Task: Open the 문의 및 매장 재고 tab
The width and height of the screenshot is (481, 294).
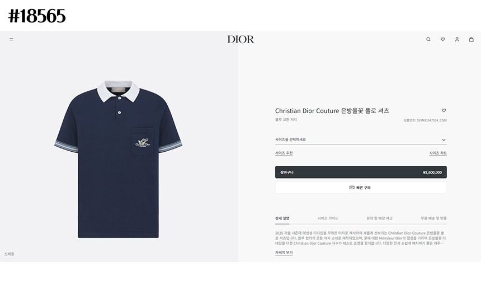Action: (x=379, y=218)
